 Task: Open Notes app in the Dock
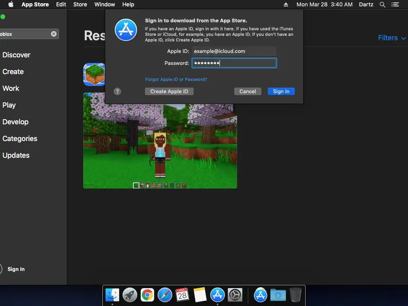[x=200, y=295]
